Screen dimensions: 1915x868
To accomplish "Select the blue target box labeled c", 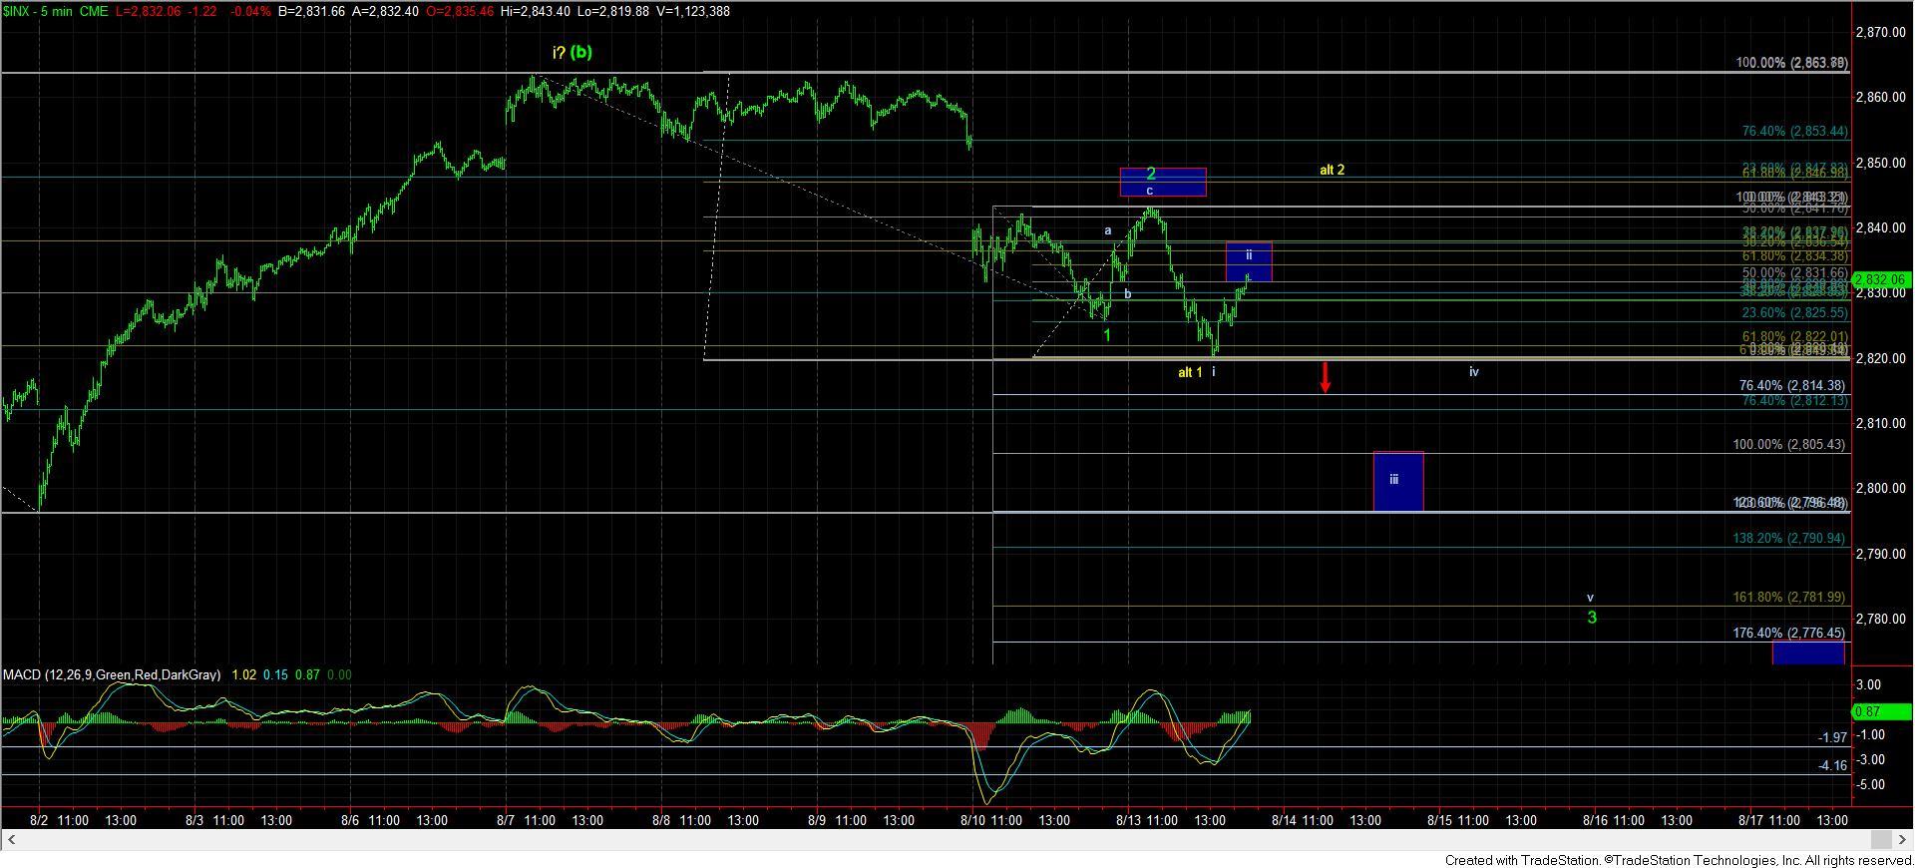I will pyautogui.click(x=1163, y=182).
